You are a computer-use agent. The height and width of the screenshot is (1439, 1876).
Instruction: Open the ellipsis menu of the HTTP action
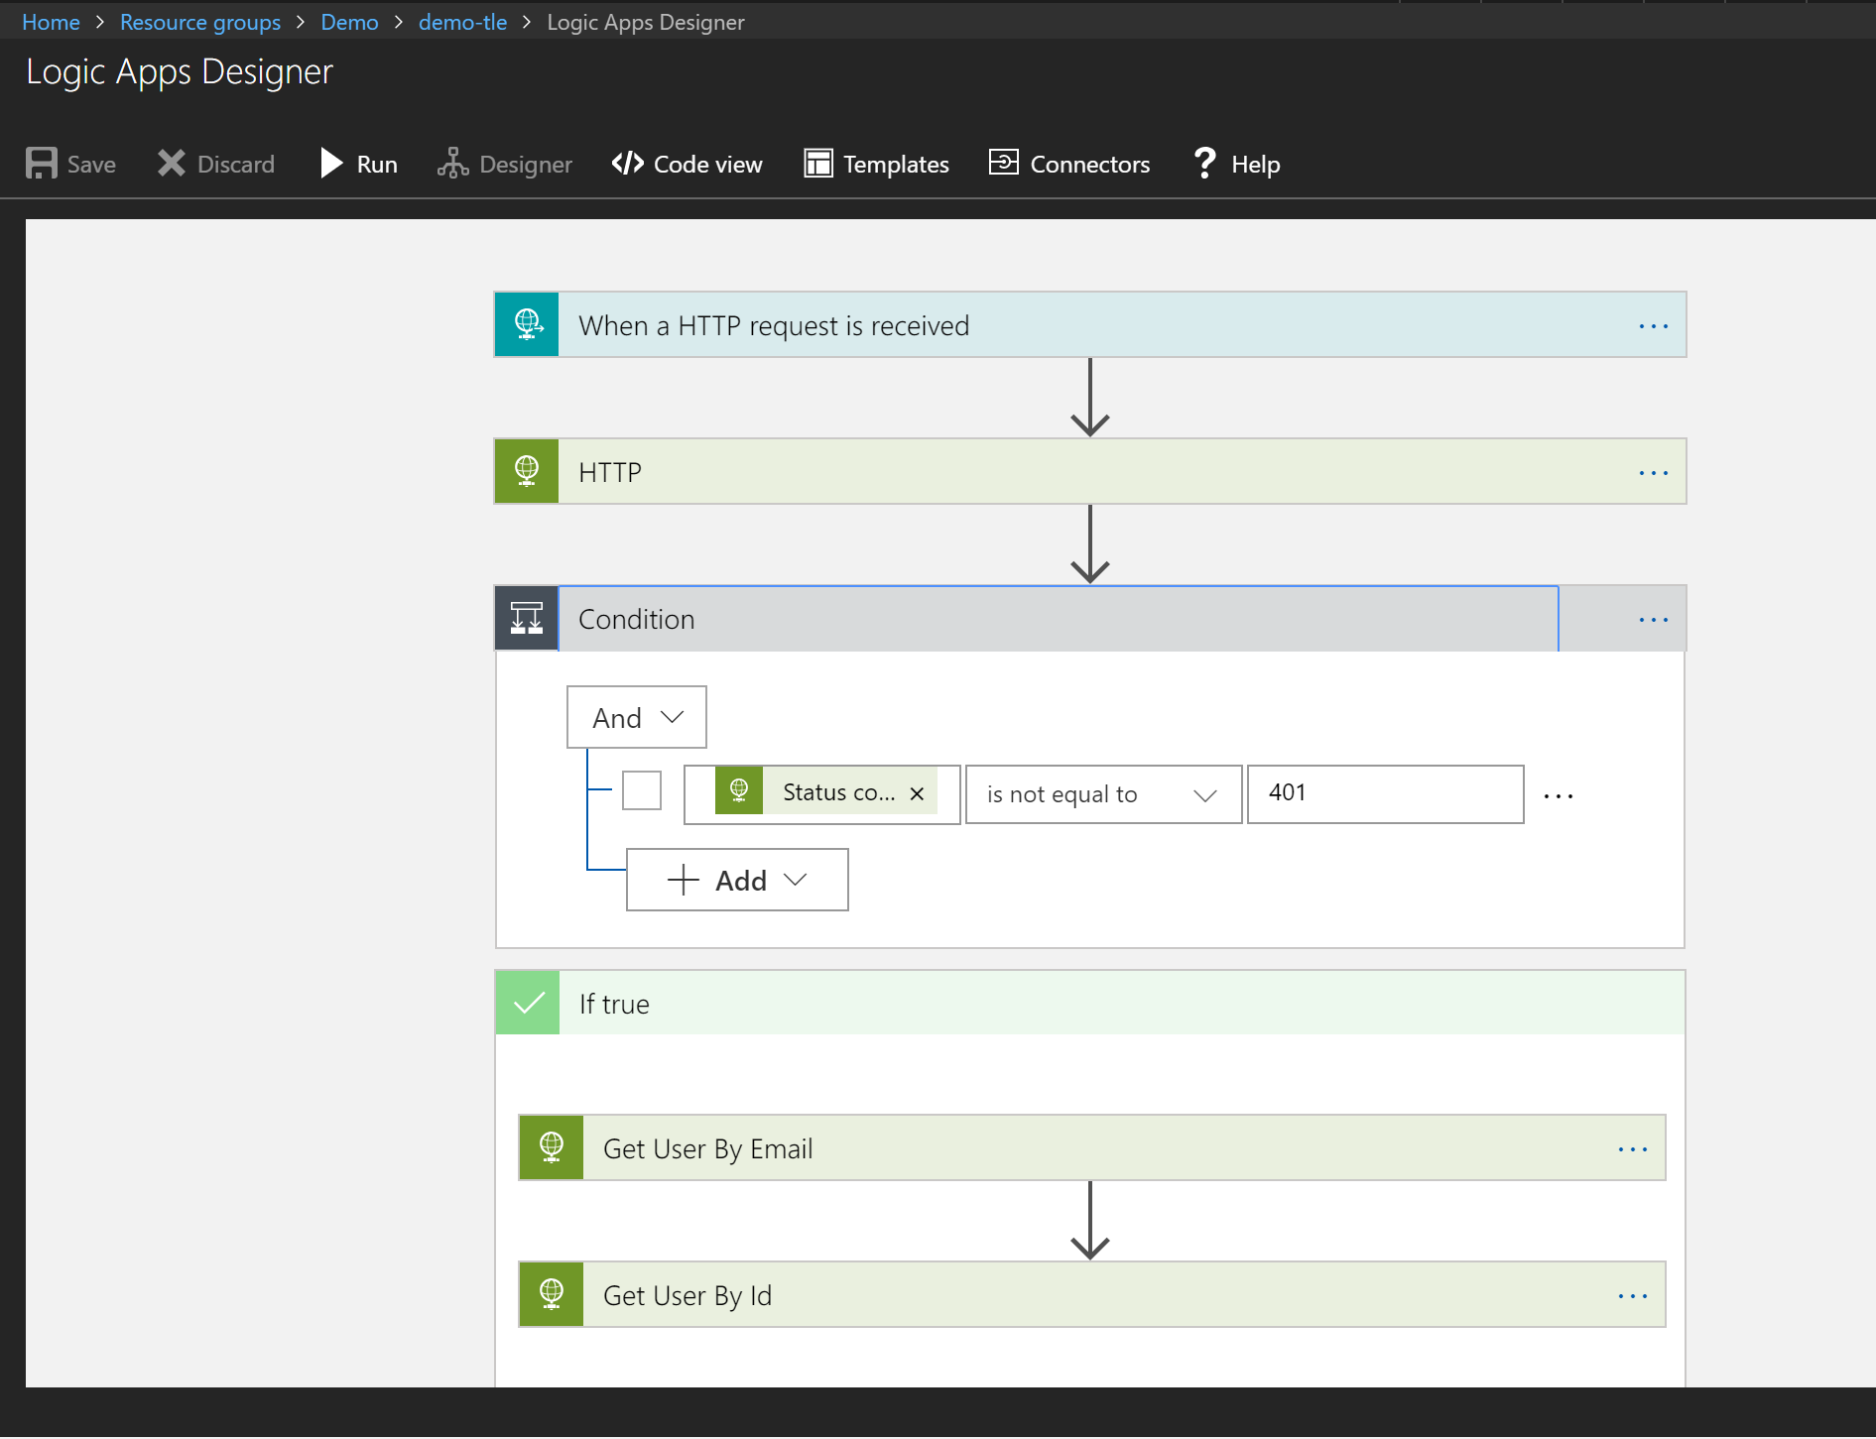coord(1654,472)
